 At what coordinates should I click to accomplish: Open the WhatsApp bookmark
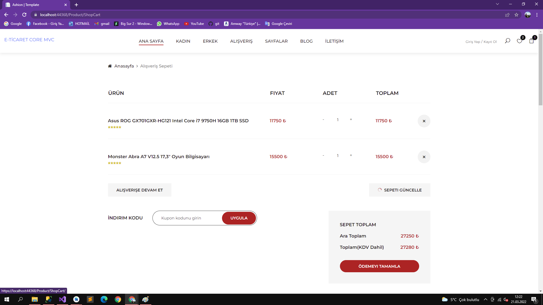tap(168, 24)
